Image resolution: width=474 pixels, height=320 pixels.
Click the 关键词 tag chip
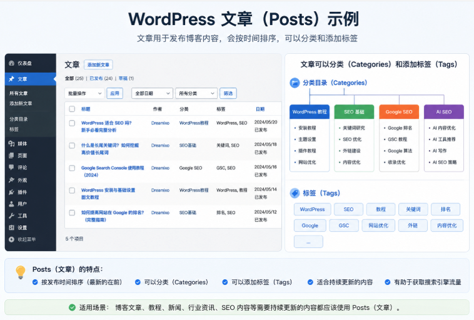click(413, 209)
